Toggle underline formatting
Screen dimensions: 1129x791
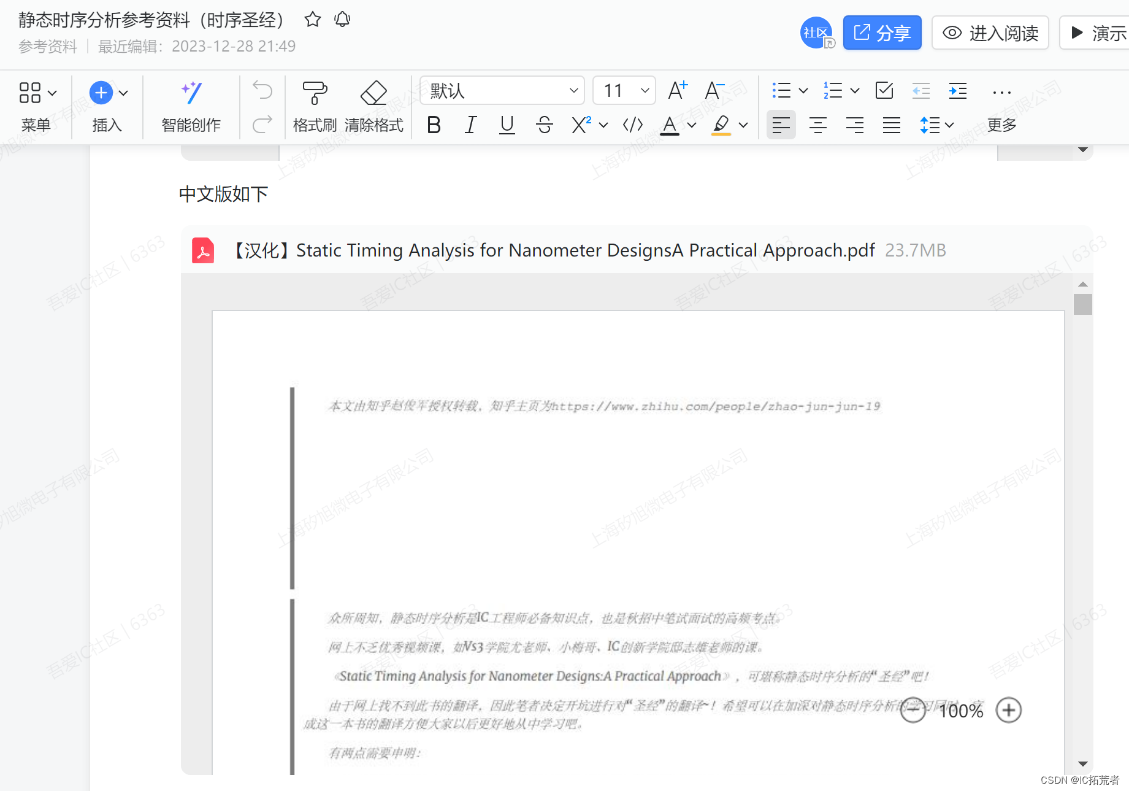point(507,125)
